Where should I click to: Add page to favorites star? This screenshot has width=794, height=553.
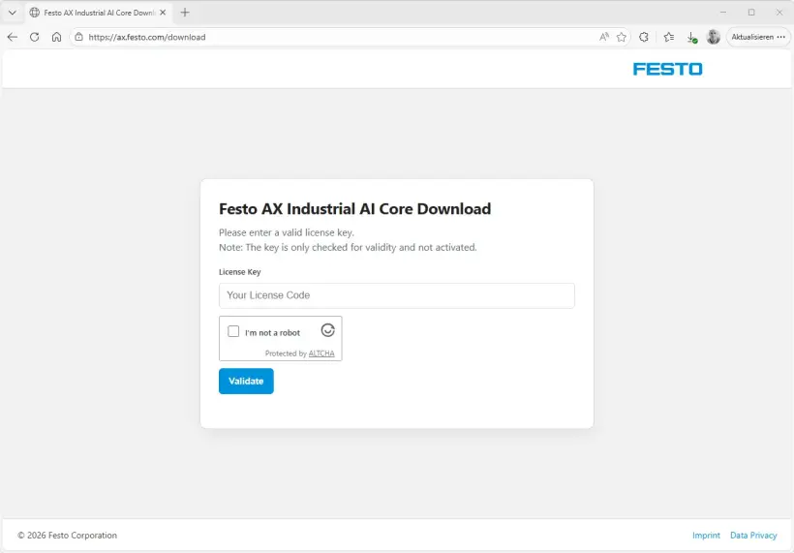coord(622,37)
